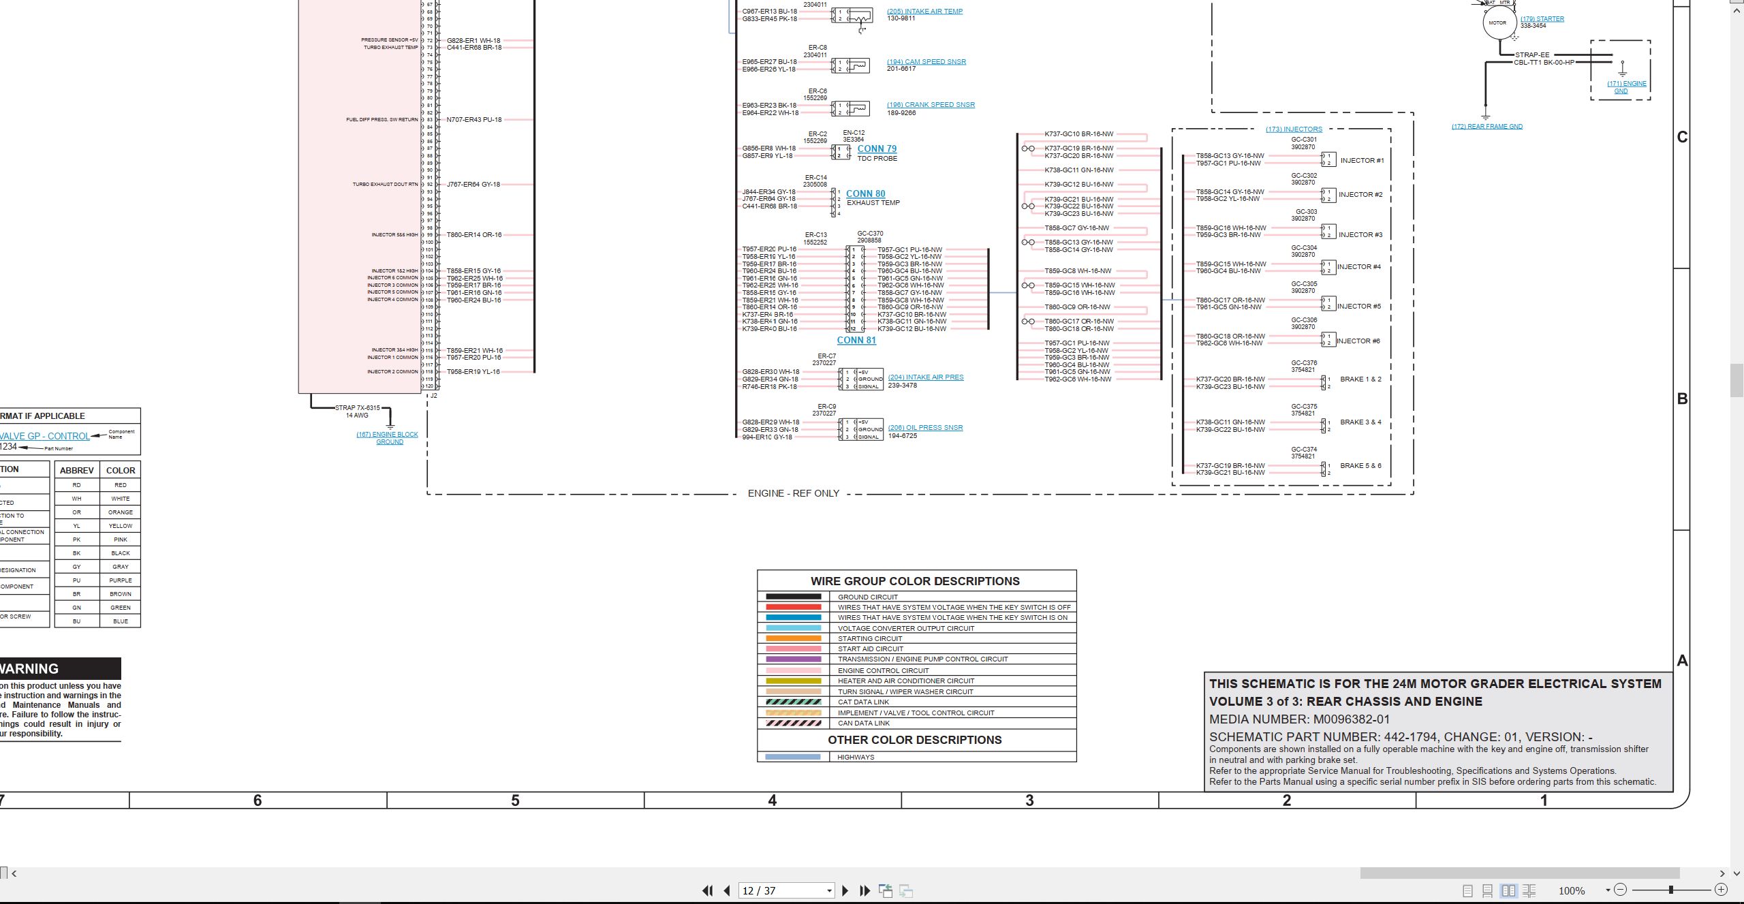The image size is (1744, 904).
Task: Click the orange STARTING CIRCUIT swatch
Action: click(793, 638)
